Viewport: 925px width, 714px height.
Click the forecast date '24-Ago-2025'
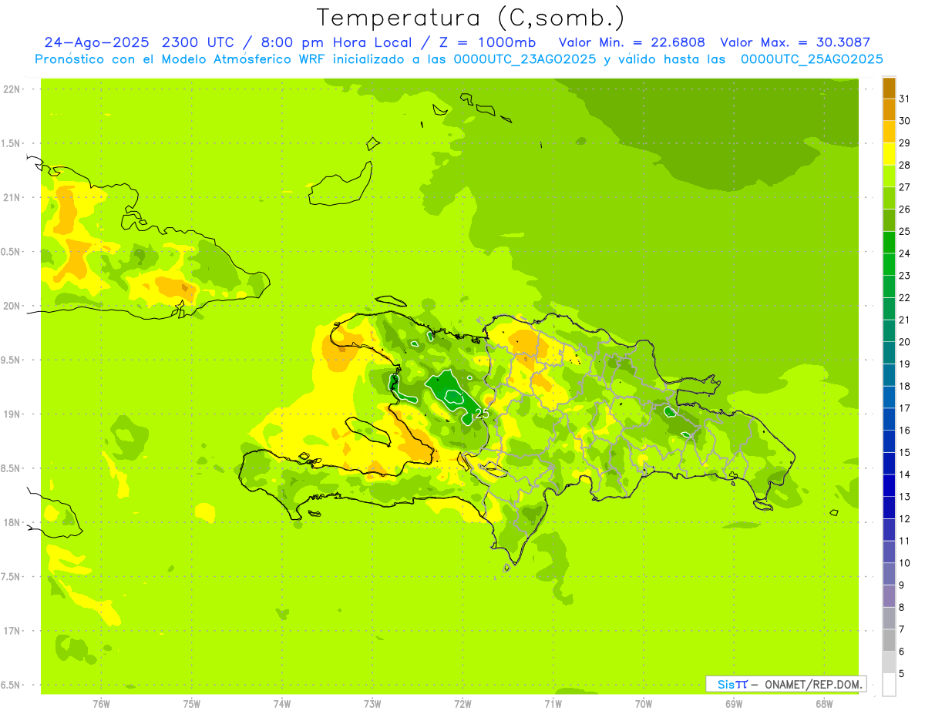point(96,42)
